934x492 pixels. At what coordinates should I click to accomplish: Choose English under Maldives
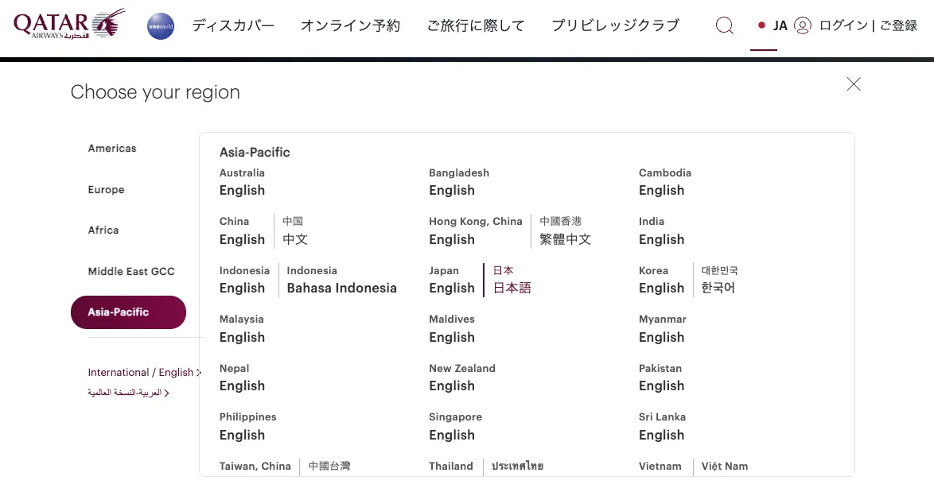pyautogui.click(x=452, y=337)
